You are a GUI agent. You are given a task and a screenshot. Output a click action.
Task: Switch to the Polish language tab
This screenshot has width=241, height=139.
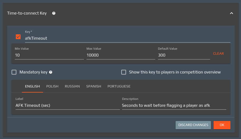tap(52, 86)
